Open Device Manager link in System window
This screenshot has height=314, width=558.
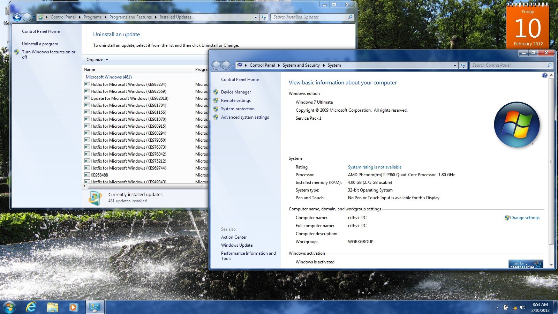click(236, 92)
